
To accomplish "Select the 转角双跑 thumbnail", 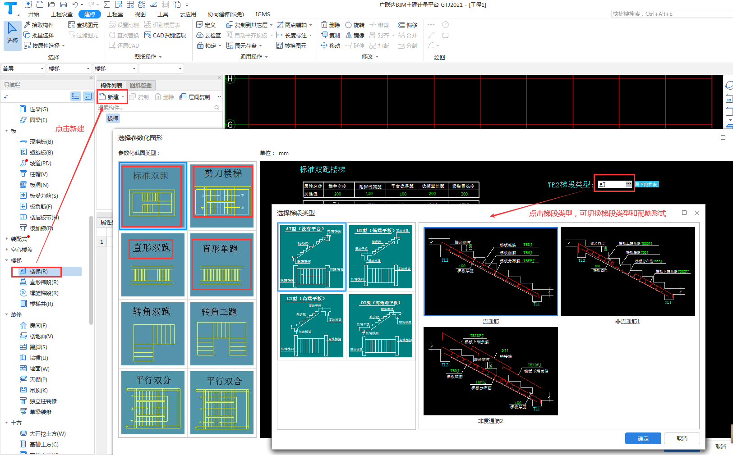I will [153, 334].
